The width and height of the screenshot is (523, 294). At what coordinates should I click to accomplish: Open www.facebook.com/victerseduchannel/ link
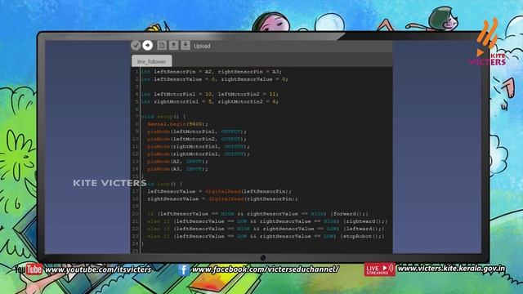click(266, 269)
